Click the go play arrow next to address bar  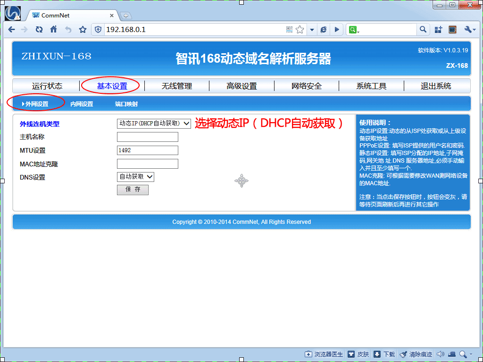tap(337, 30)
